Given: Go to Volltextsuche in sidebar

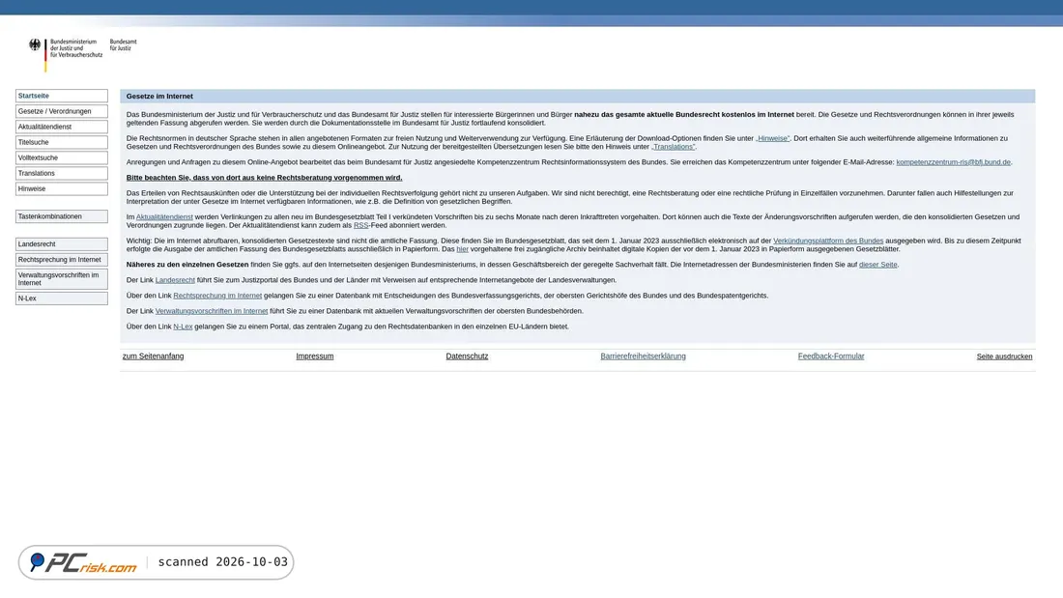Looking at the screenshot, I should click(62, 158).
